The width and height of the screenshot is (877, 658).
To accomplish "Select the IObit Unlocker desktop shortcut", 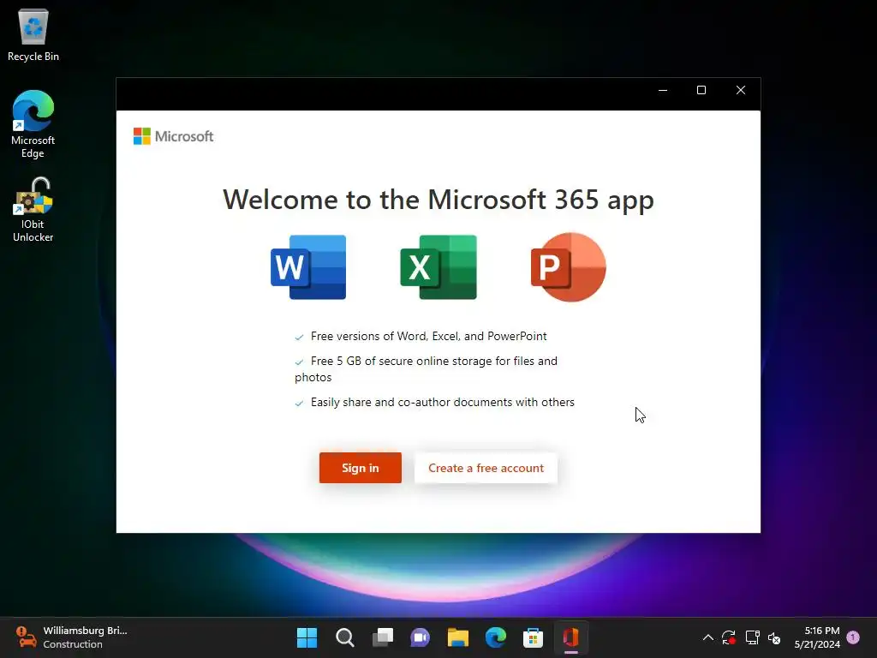I will tap(33, 209).
